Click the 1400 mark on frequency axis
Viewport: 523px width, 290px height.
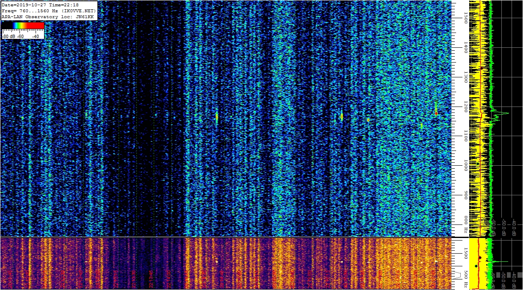pyautogui.click(x=466, y=48)
